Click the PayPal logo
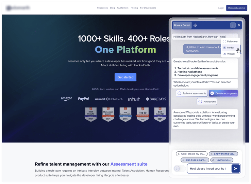Viewport: 251px width, 184px height. click(x=83, y=99)
